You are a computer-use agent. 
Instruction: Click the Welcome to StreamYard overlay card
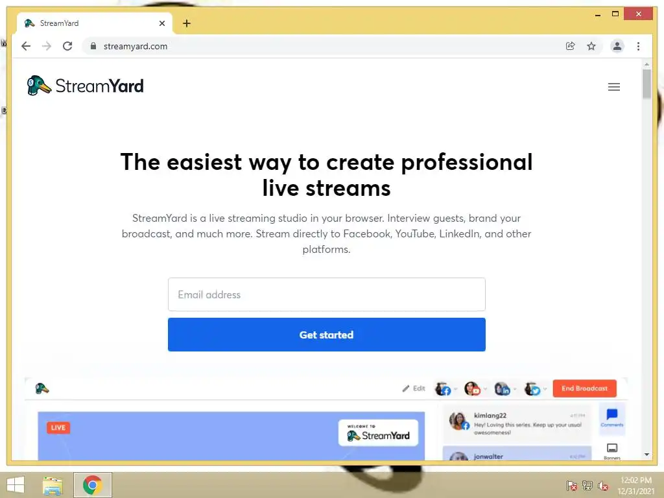[378, 433]
